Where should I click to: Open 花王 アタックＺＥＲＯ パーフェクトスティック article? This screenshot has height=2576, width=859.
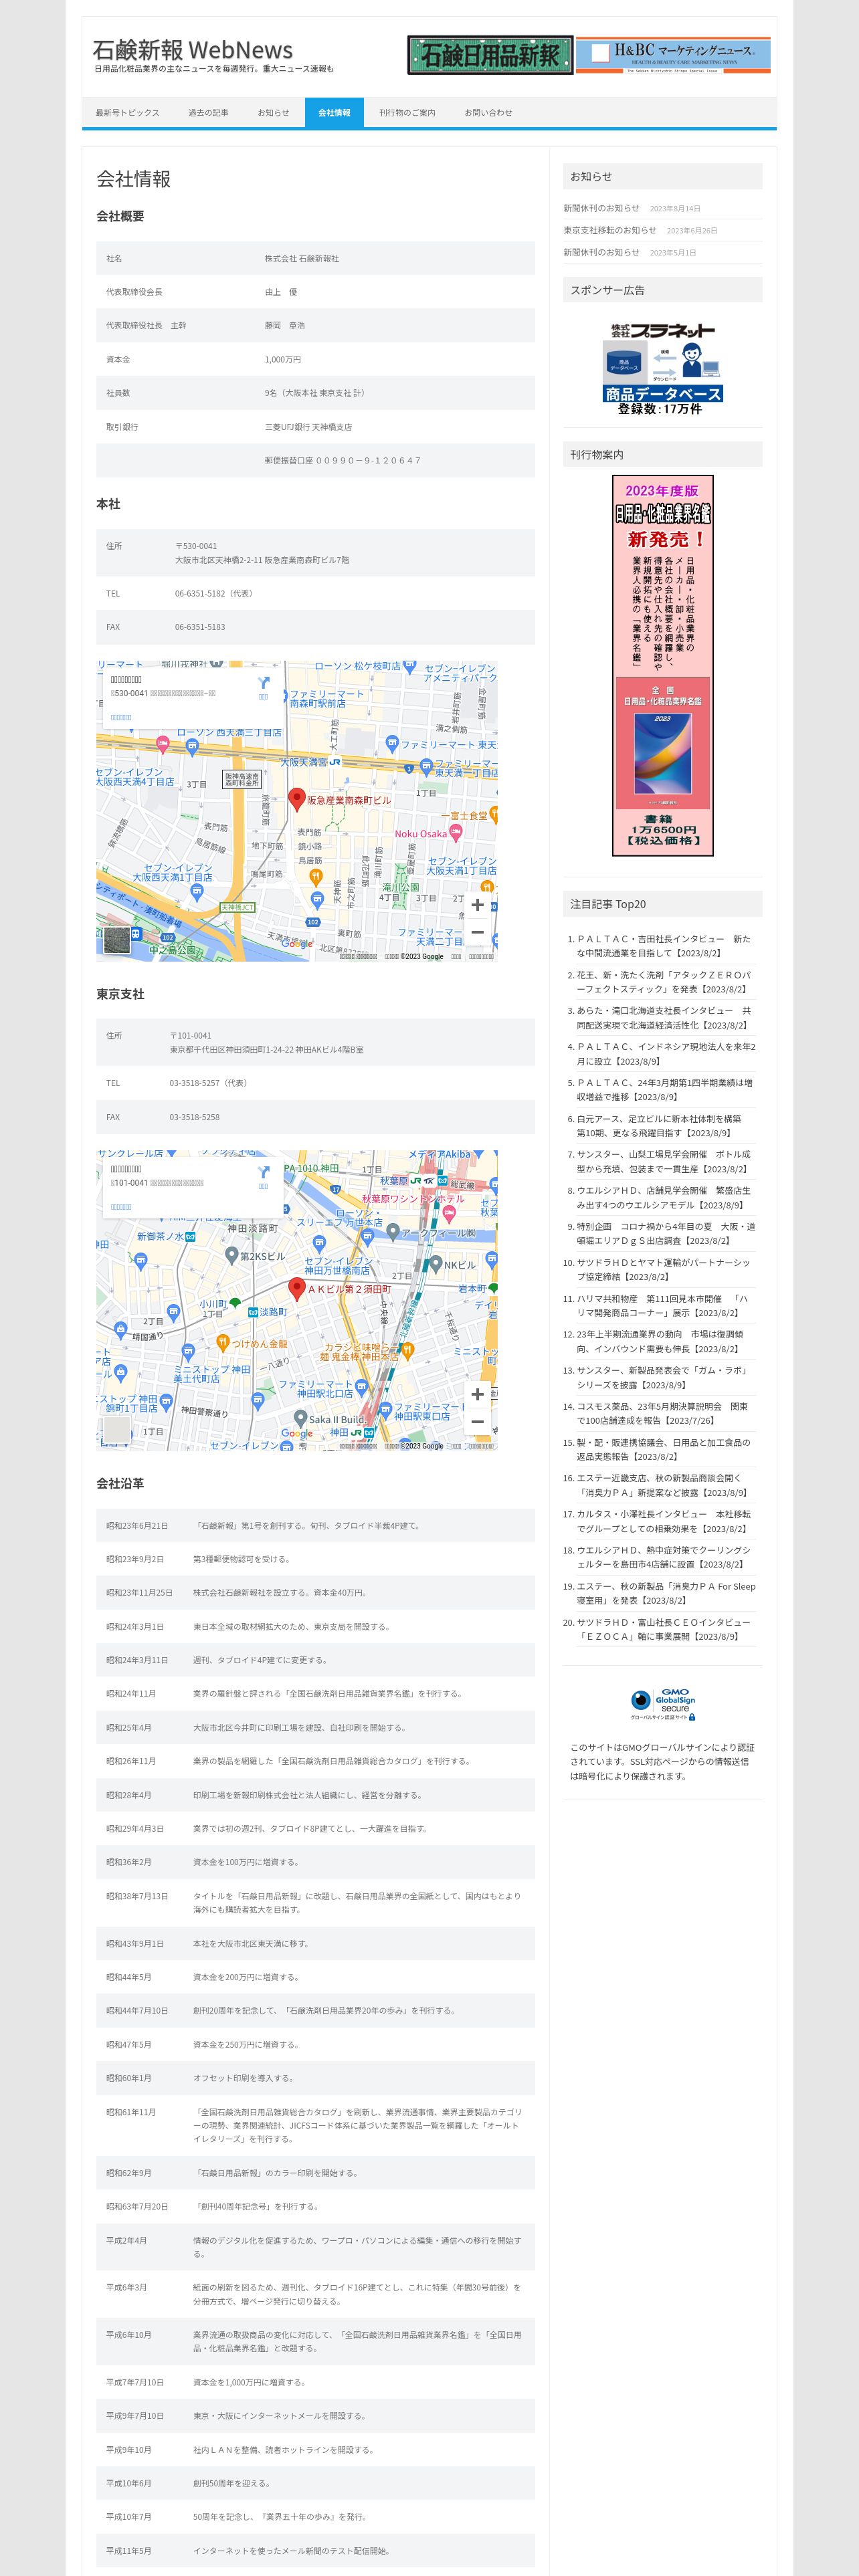[x=663, y=982]
